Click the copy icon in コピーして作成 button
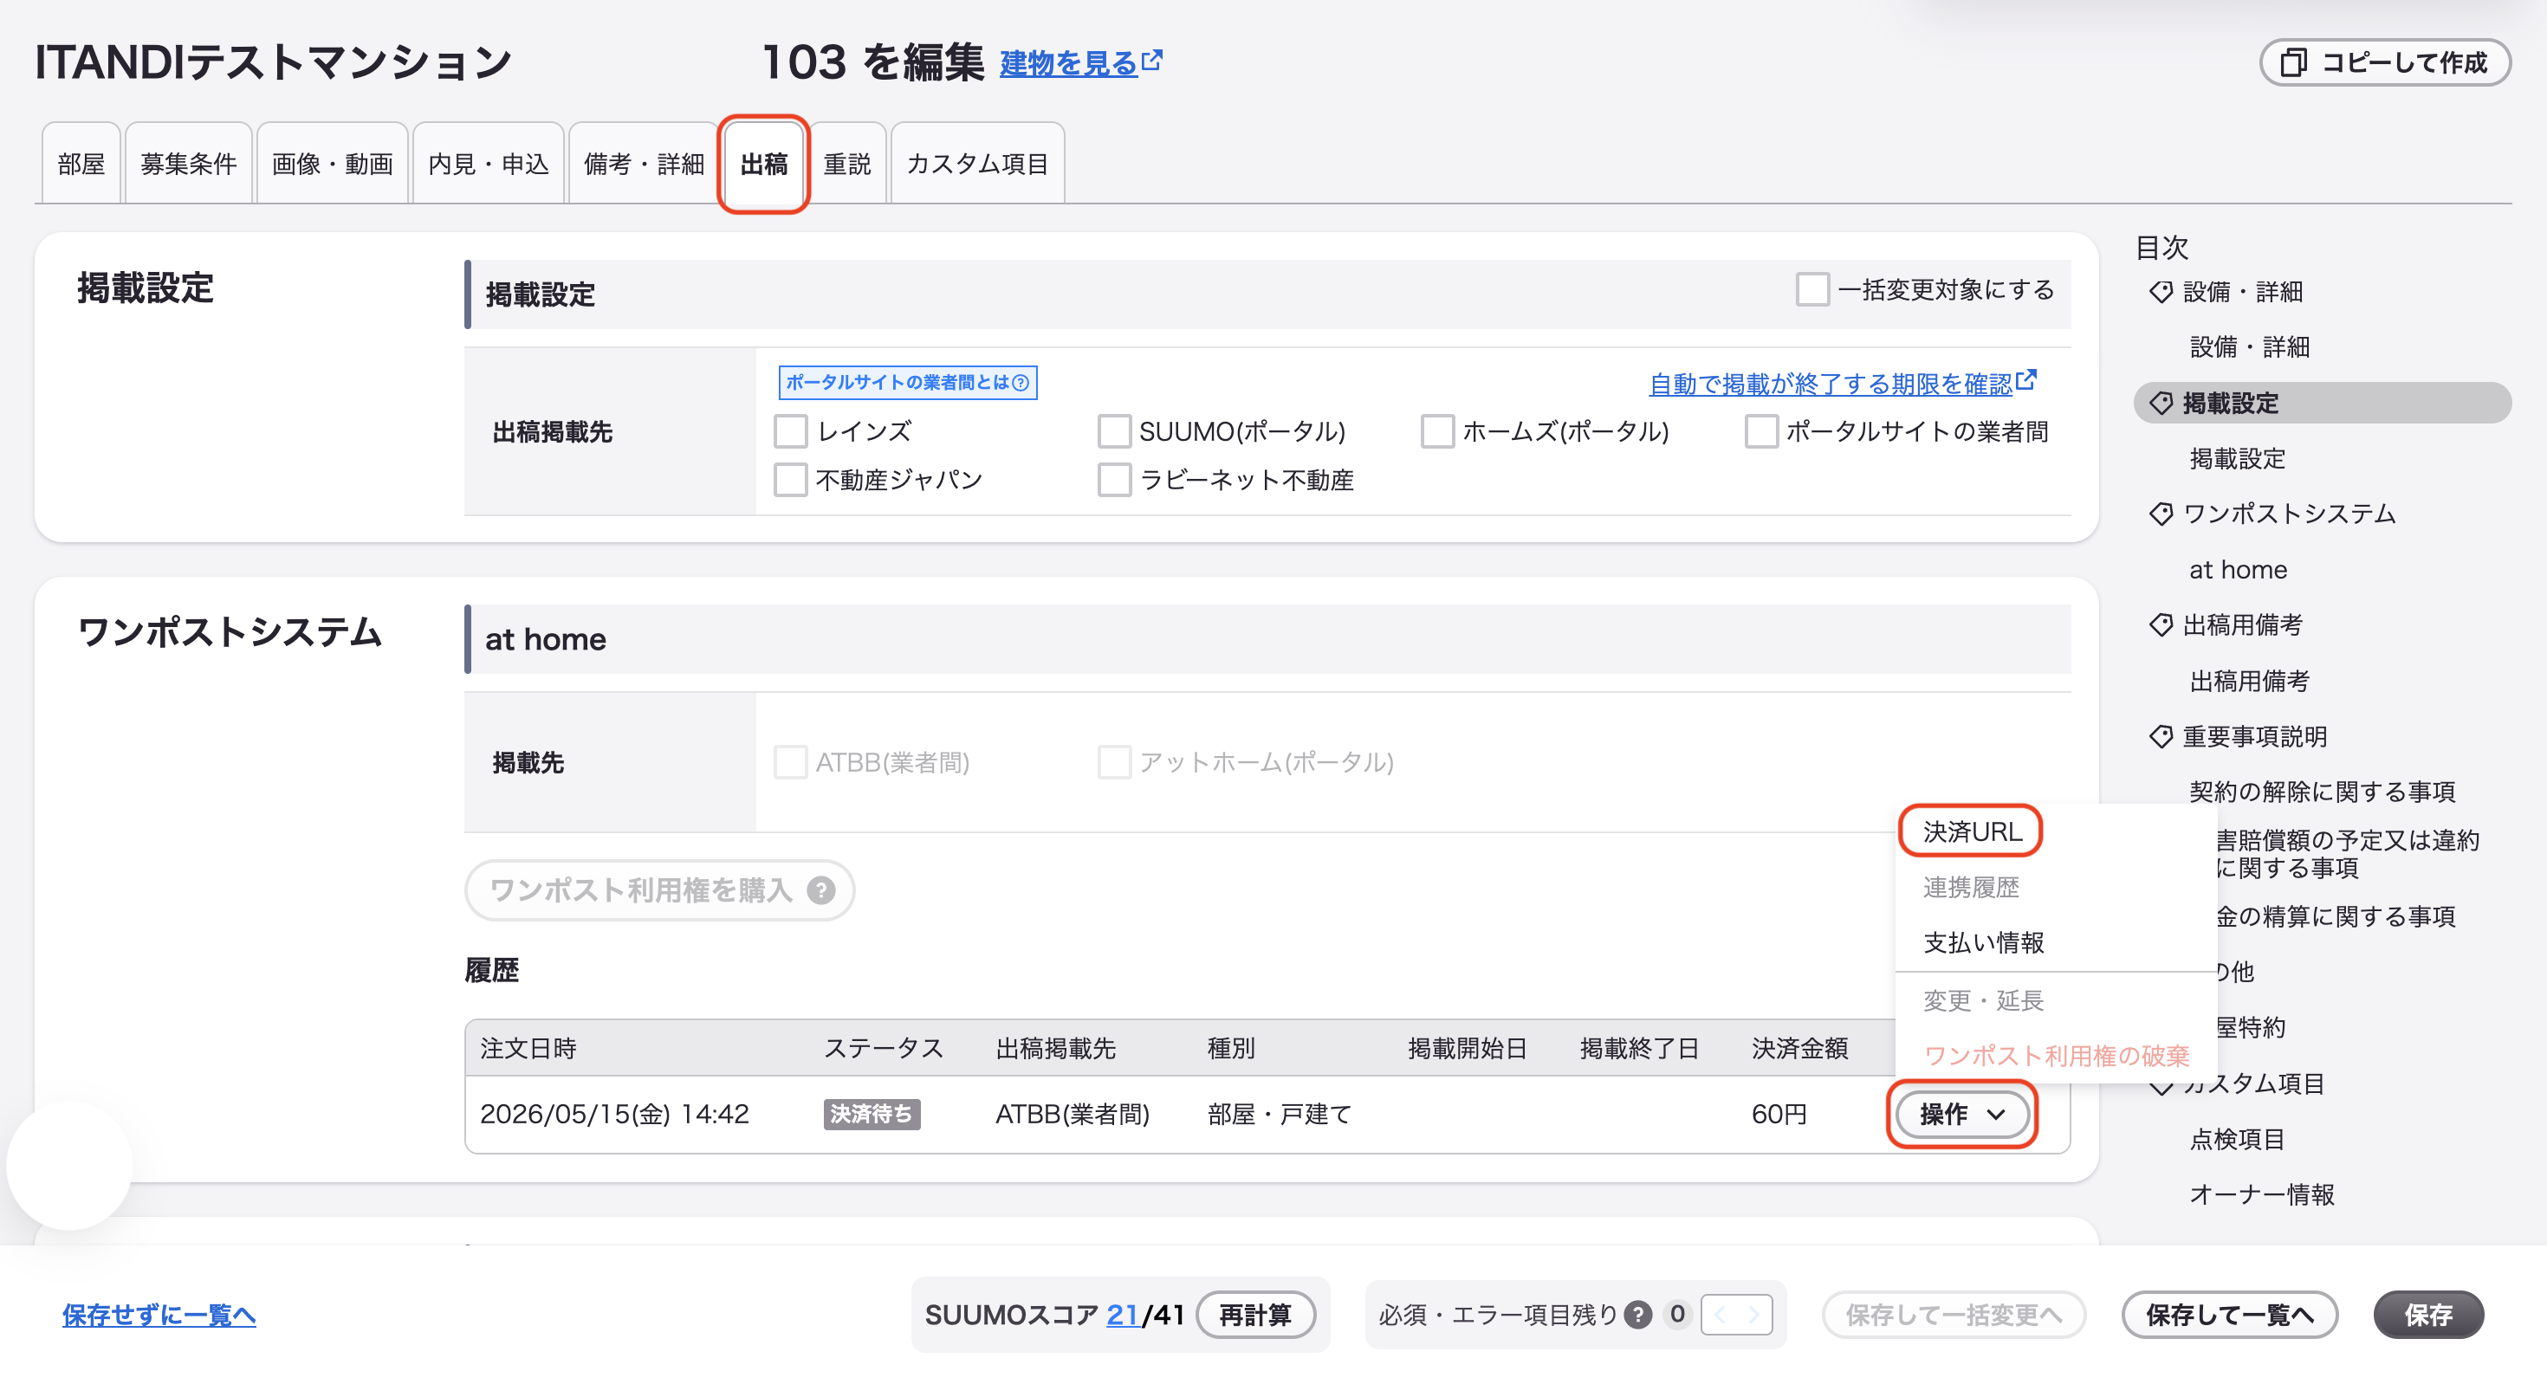2547x1384 pixels. 2293,62
